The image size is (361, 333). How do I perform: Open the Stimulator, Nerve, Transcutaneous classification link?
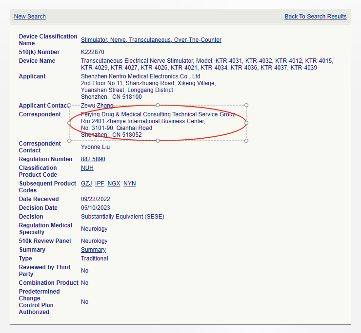coord(151,40)
